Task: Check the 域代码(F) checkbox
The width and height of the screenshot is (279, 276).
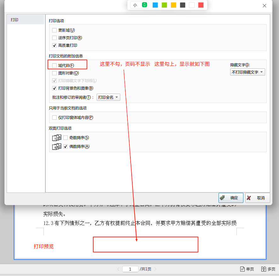Action: 54,66
